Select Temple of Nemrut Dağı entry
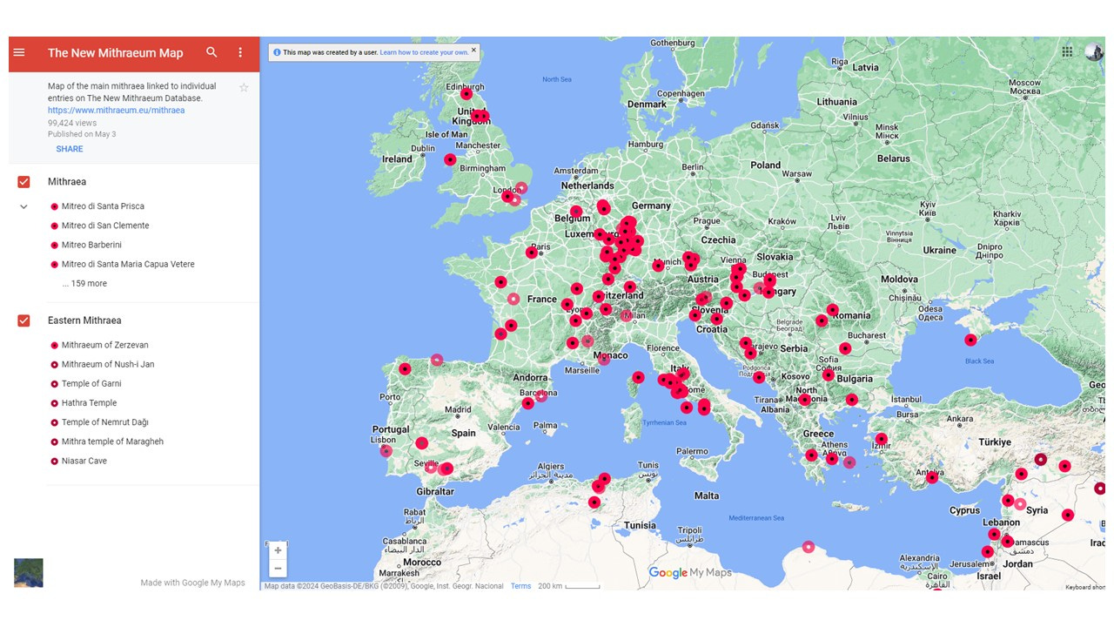 point(104,422)
